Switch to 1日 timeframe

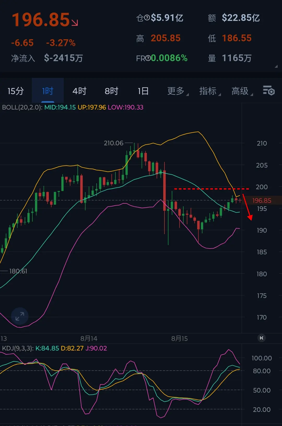[x=143, y=91]
